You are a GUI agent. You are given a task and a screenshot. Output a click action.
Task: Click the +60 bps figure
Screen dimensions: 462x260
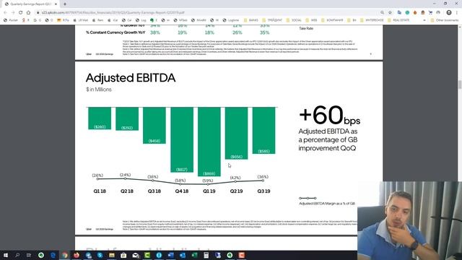[329, 116]
